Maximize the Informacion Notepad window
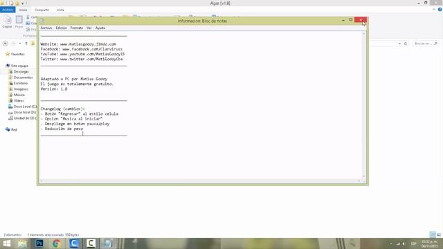 click(x=351, y=20)
